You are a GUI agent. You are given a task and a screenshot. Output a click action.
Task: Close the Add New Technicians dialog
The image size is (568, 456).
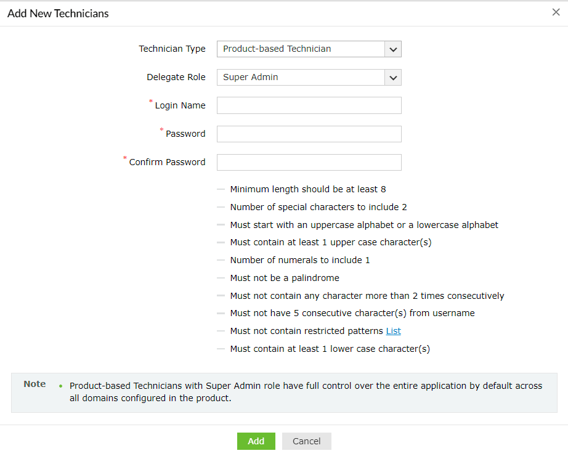[556, 12]
